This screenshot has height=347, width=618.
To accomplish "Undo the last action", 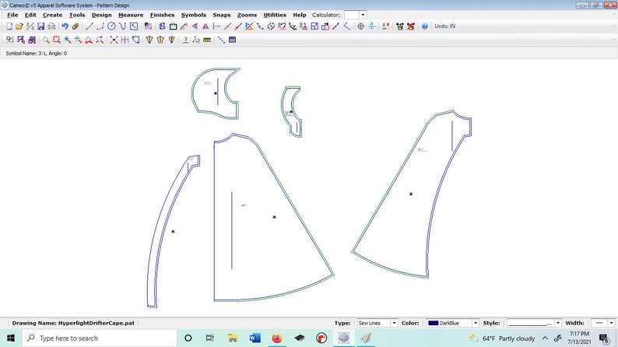I will (x=65, y=26).
